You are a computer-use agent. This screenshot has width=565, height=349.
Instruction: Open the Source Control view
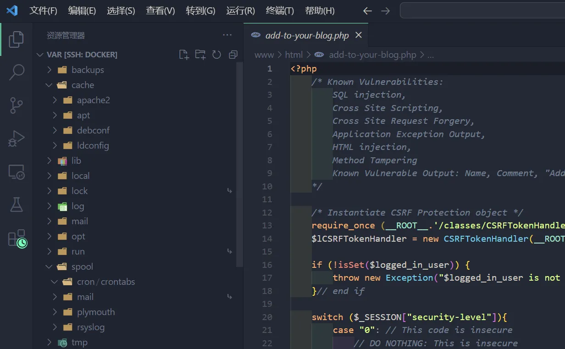[17, 105]
